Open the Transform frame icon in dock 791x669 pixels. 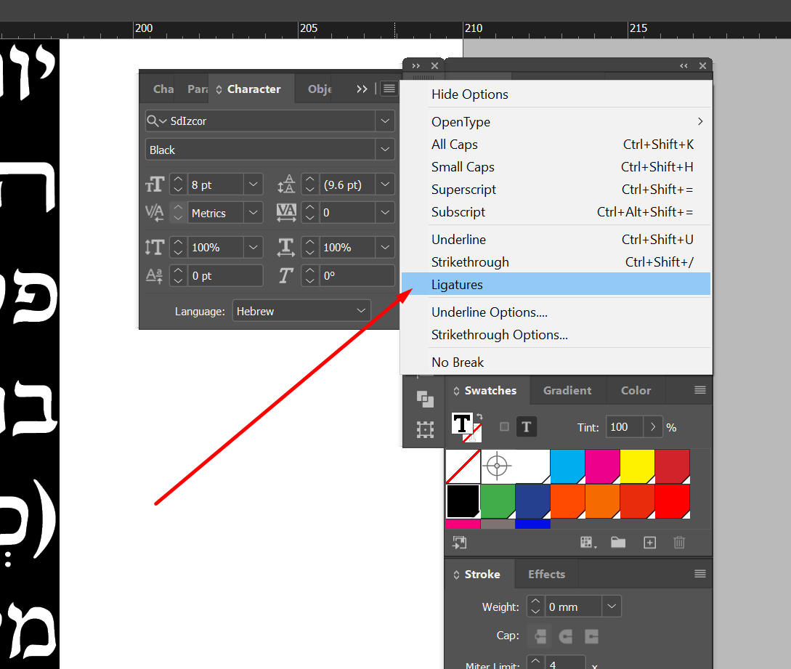[x=425, y=430]
